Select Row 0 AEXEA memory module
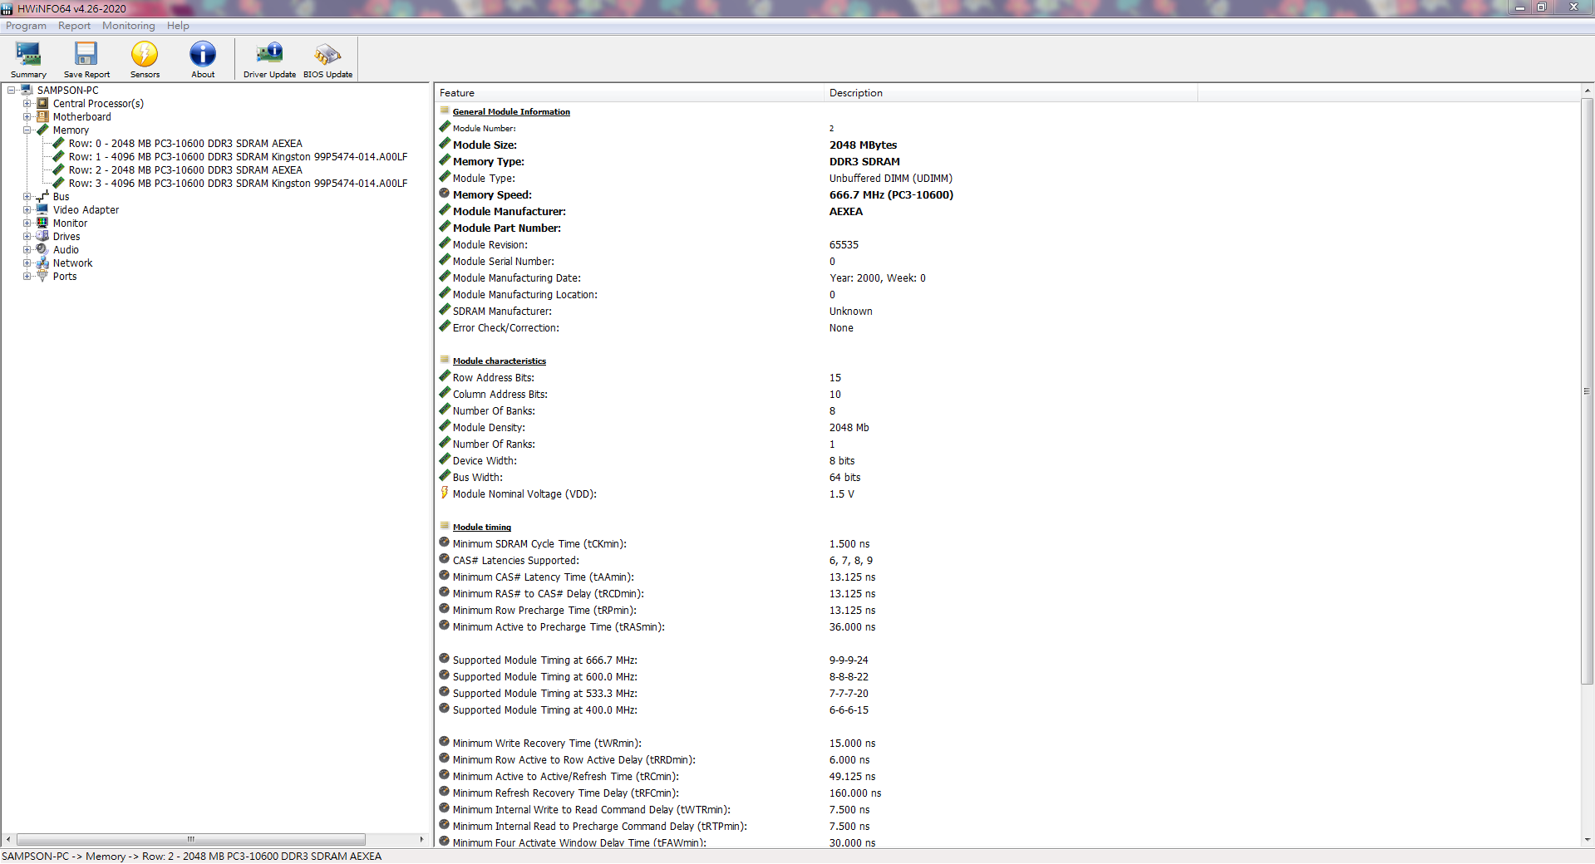Viewport: 1595px width, 864px height. click(x=185, y=144)
